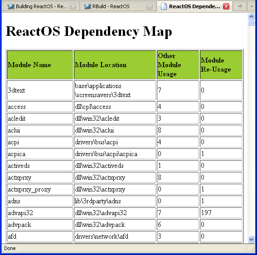Click the dll\win32\advapi32 location cell
This screenshot has width=257, height=255.
pyautogui.click(x=115, y=213)
